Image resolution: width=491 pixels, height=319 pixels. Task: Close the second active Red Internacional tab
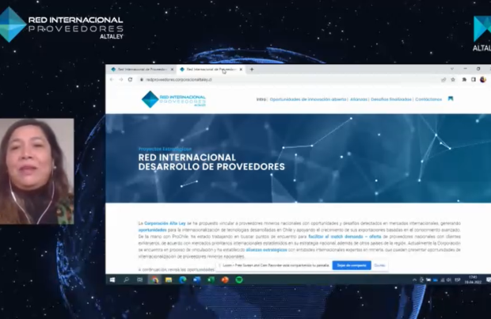(241, 70)
